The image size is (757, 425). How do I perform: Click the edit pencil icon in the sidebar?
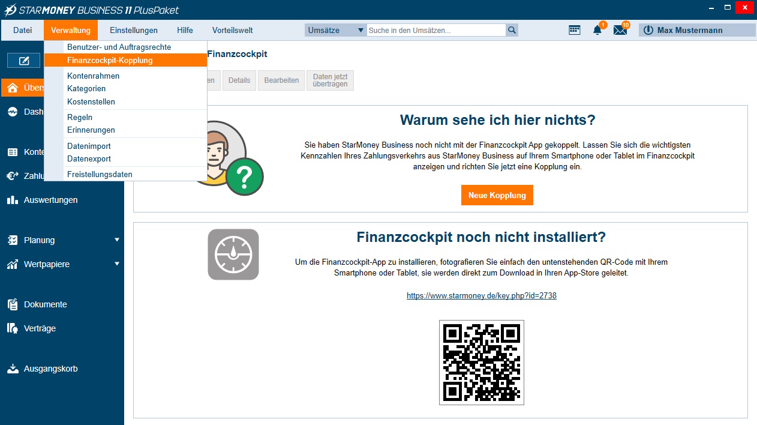click(x=24, y=60)
